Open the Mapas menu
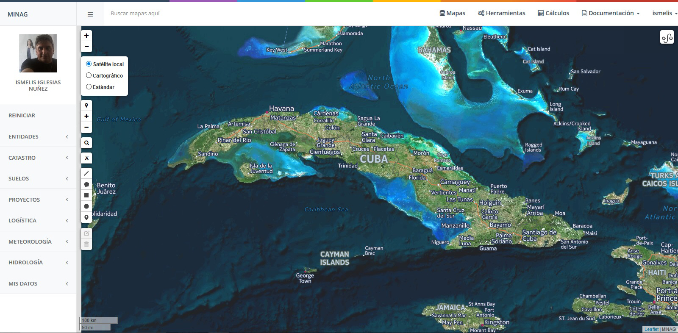This screenshot has height=333, width=678. pyautogui.click(x=452, y=13)
